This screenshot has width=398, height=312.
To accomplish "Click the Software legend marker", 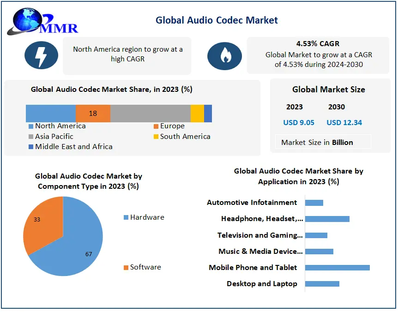I will [126, 267].
